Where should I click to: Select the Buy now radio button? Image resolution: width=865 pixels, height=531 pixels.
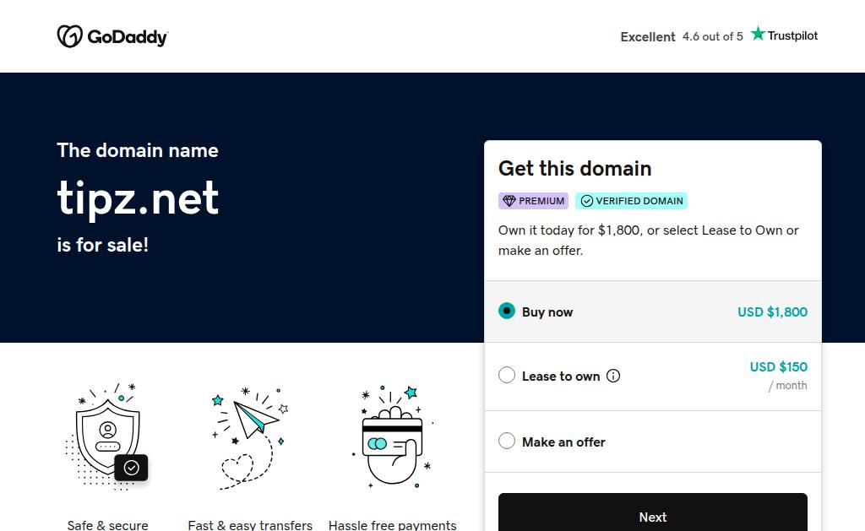tap(507, 311)
